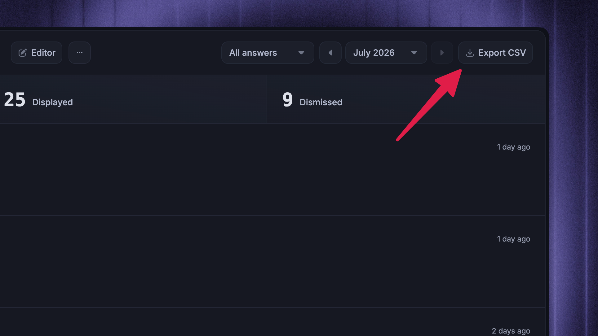Click the Displayed count number 25

pyautogui.click(x=15, y=100)
